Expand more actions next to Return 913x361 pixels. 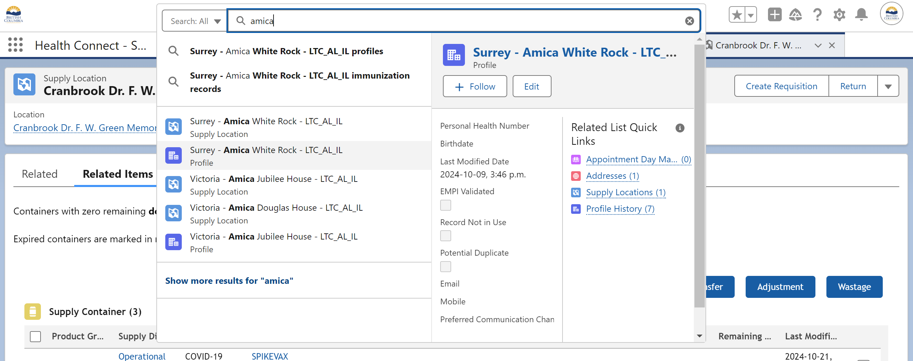(x=888, y=86)
